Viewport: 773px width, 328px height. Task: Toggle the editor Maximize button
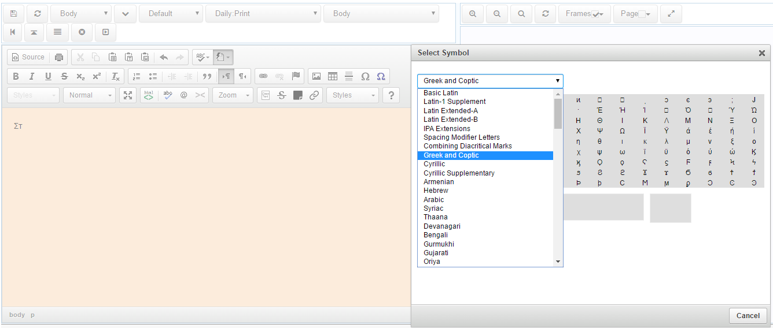tap(128, 95)
